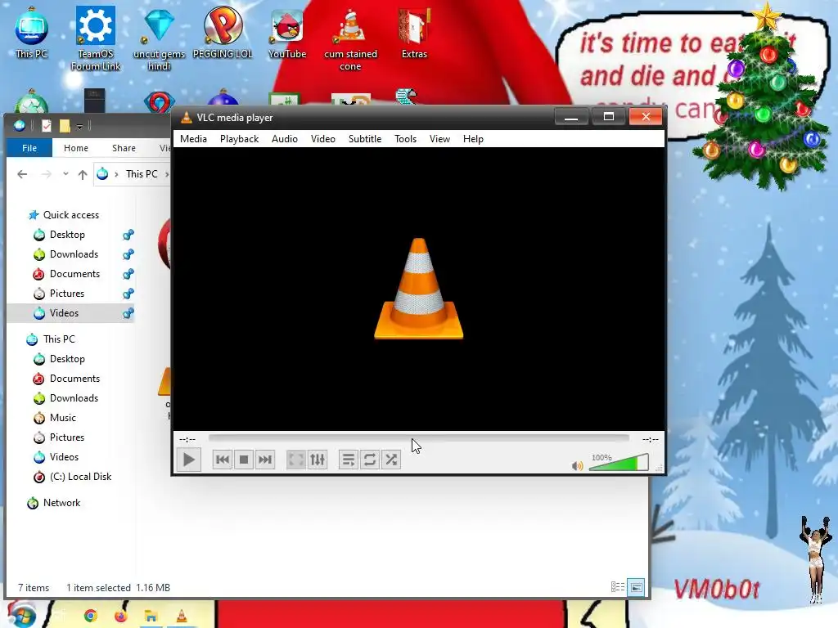838x628 pixels.
Task: Open Documents under This PC
Action: click(x=74, y=379)
